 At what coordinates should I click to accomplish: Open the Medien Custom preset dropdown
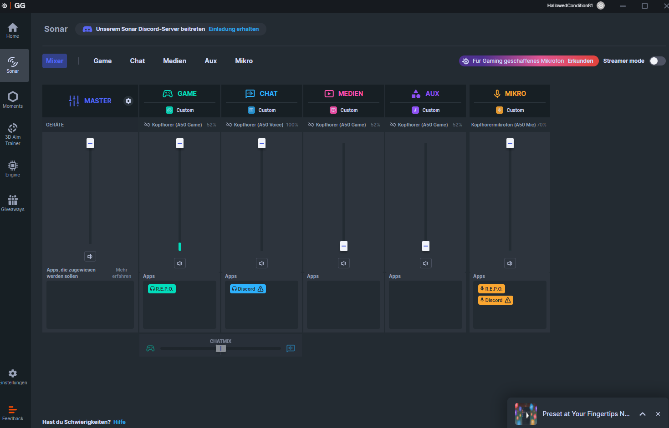tap(344, 110)
